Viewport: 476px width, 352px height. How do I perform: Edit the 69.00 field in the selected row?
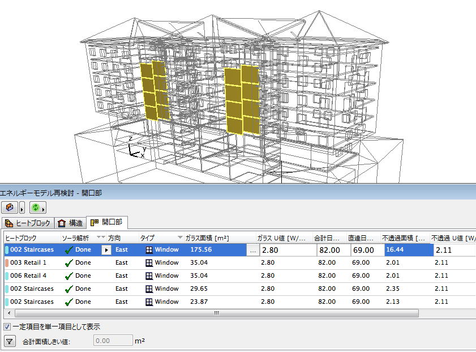click(367, 250)
